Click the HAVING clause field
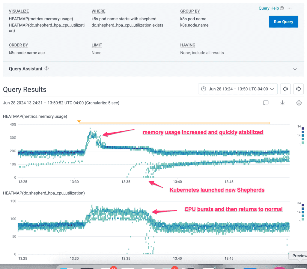Image resolution: width=307 pixels, height=269 pixels. [x=202, y=53]
